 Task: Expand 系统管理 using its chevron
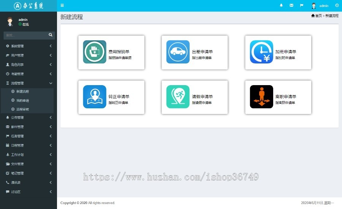pyautogui.click(x=51, y=46)
